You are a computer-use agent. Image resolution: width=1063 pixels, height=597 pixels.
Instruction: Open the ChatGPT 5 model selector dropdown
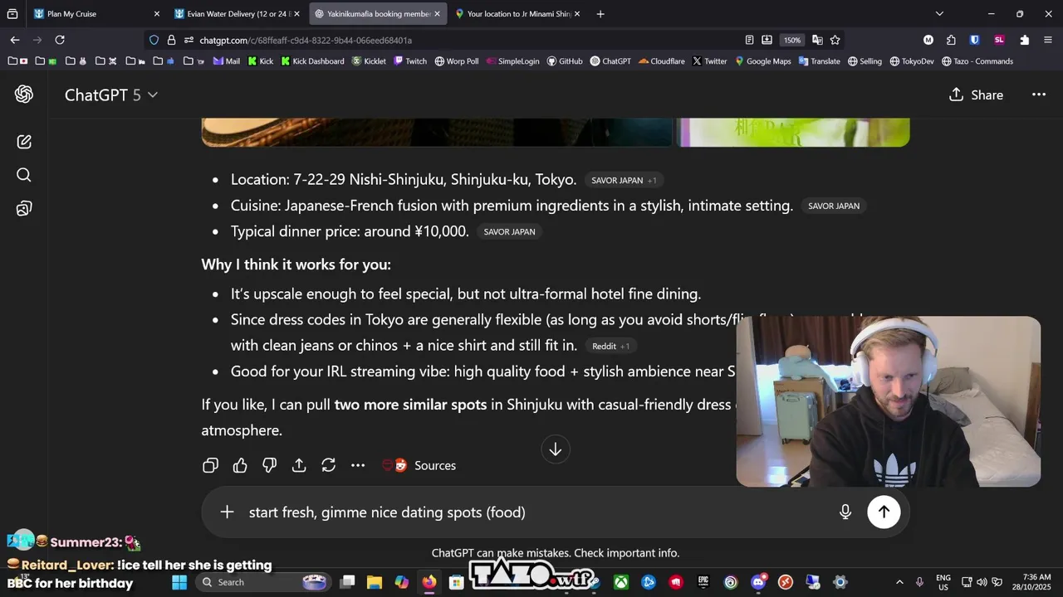click(x=111, y=95)
